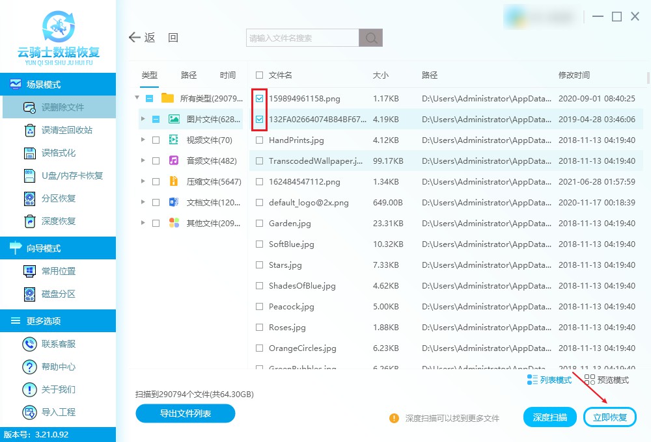Switch to the 时间 tab

pyautogui.click(x=228, y=75)
